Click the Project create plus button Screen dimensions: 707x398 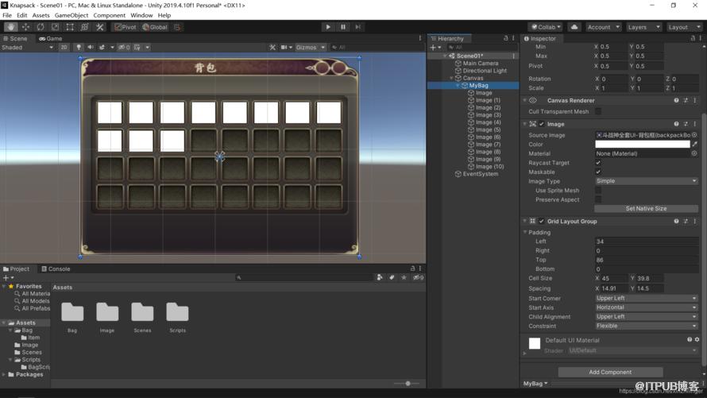tap(8, 278)
